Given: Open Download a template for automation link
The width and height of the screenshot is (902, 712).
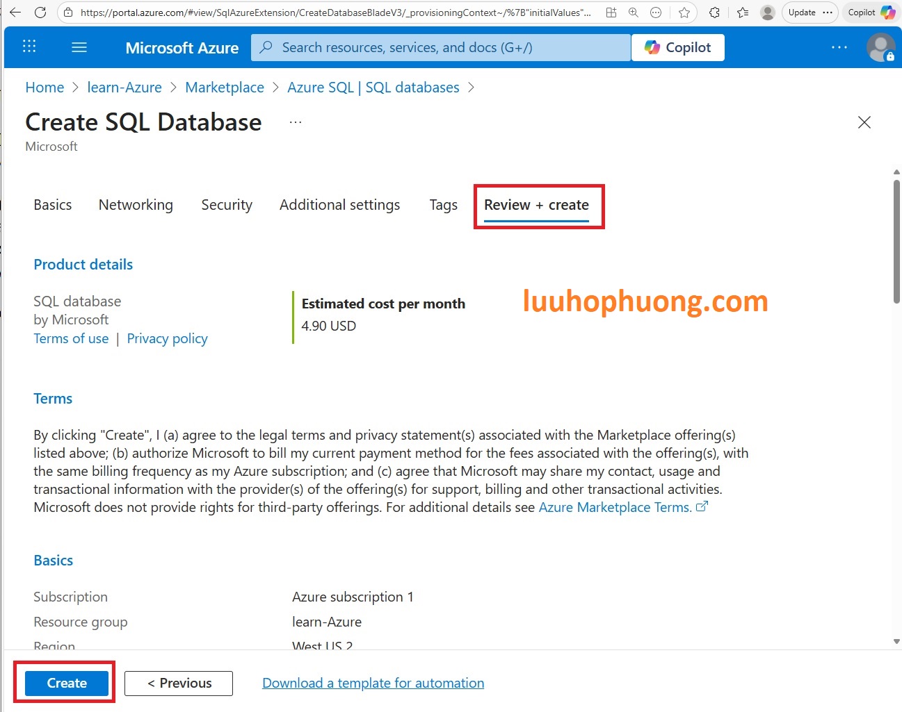Looking at the screenshot, I should pyautogui.click(x=373, y=684).
